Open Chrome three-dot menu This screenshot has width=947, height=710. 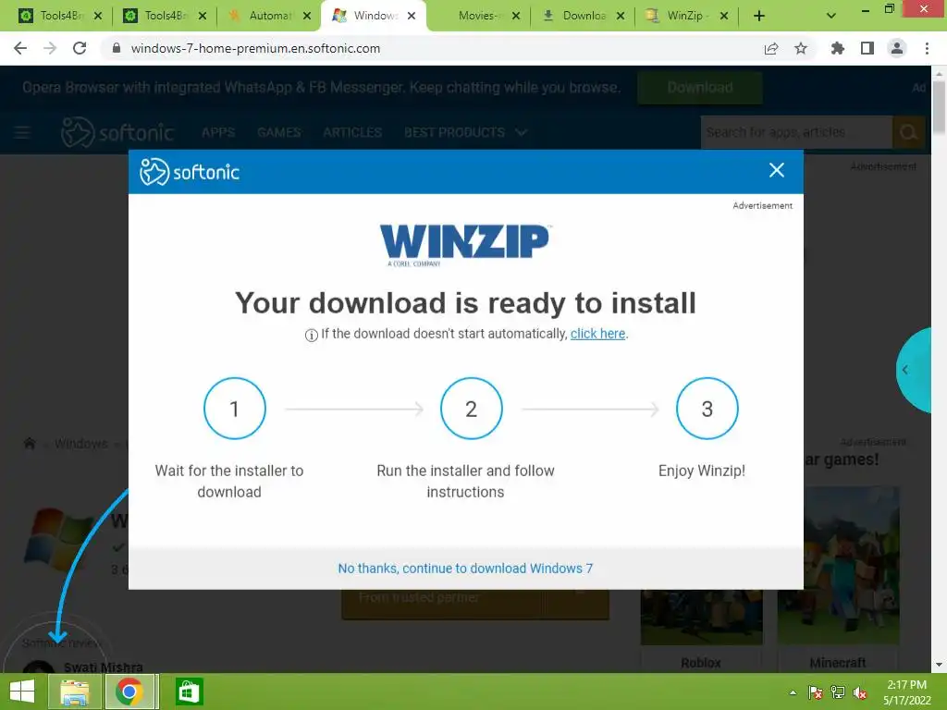point(927,48)
